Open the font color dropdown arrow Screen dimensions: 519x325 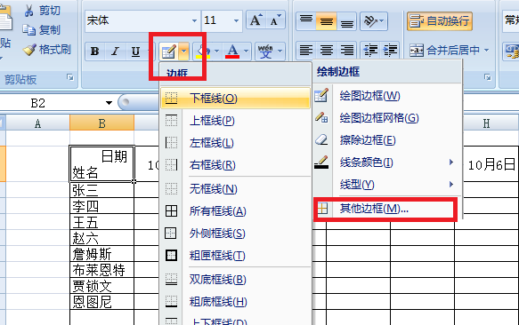pyautogui.click(x=246, y=52)
